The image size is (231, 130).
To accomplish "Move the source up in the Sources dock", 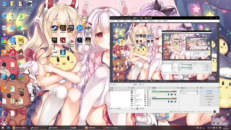I will coord(141,109).
